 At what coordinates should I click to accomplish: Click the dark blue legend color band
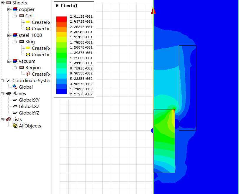(x=61, y=92)
